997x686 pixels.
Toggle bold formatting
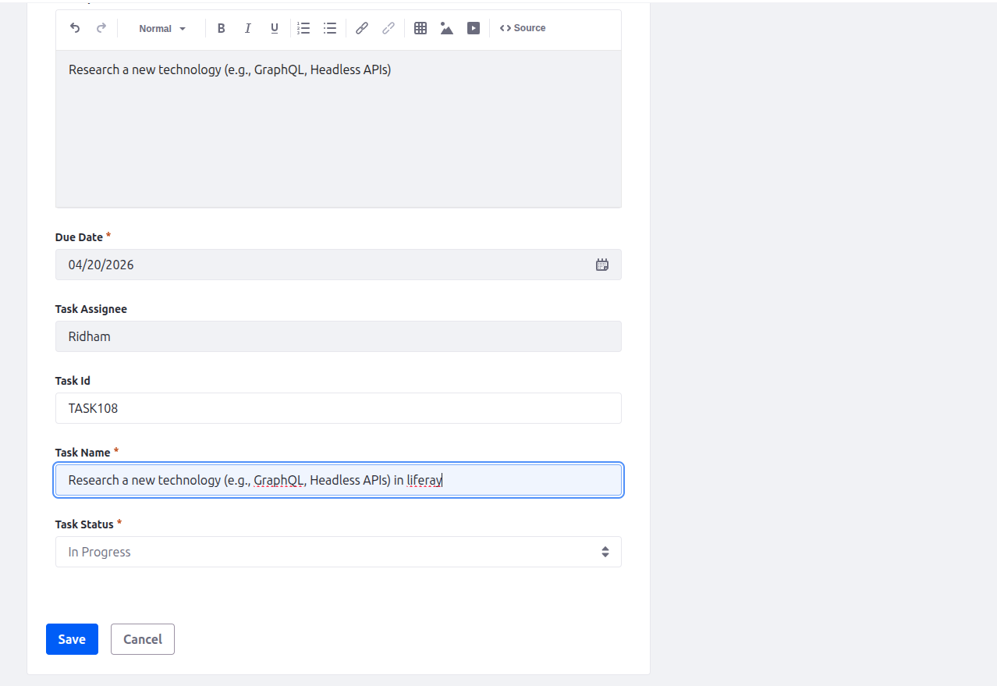(222, 28)
